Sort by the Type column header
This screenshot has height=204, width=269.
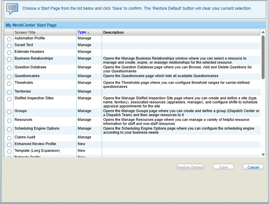pos(82,32)
